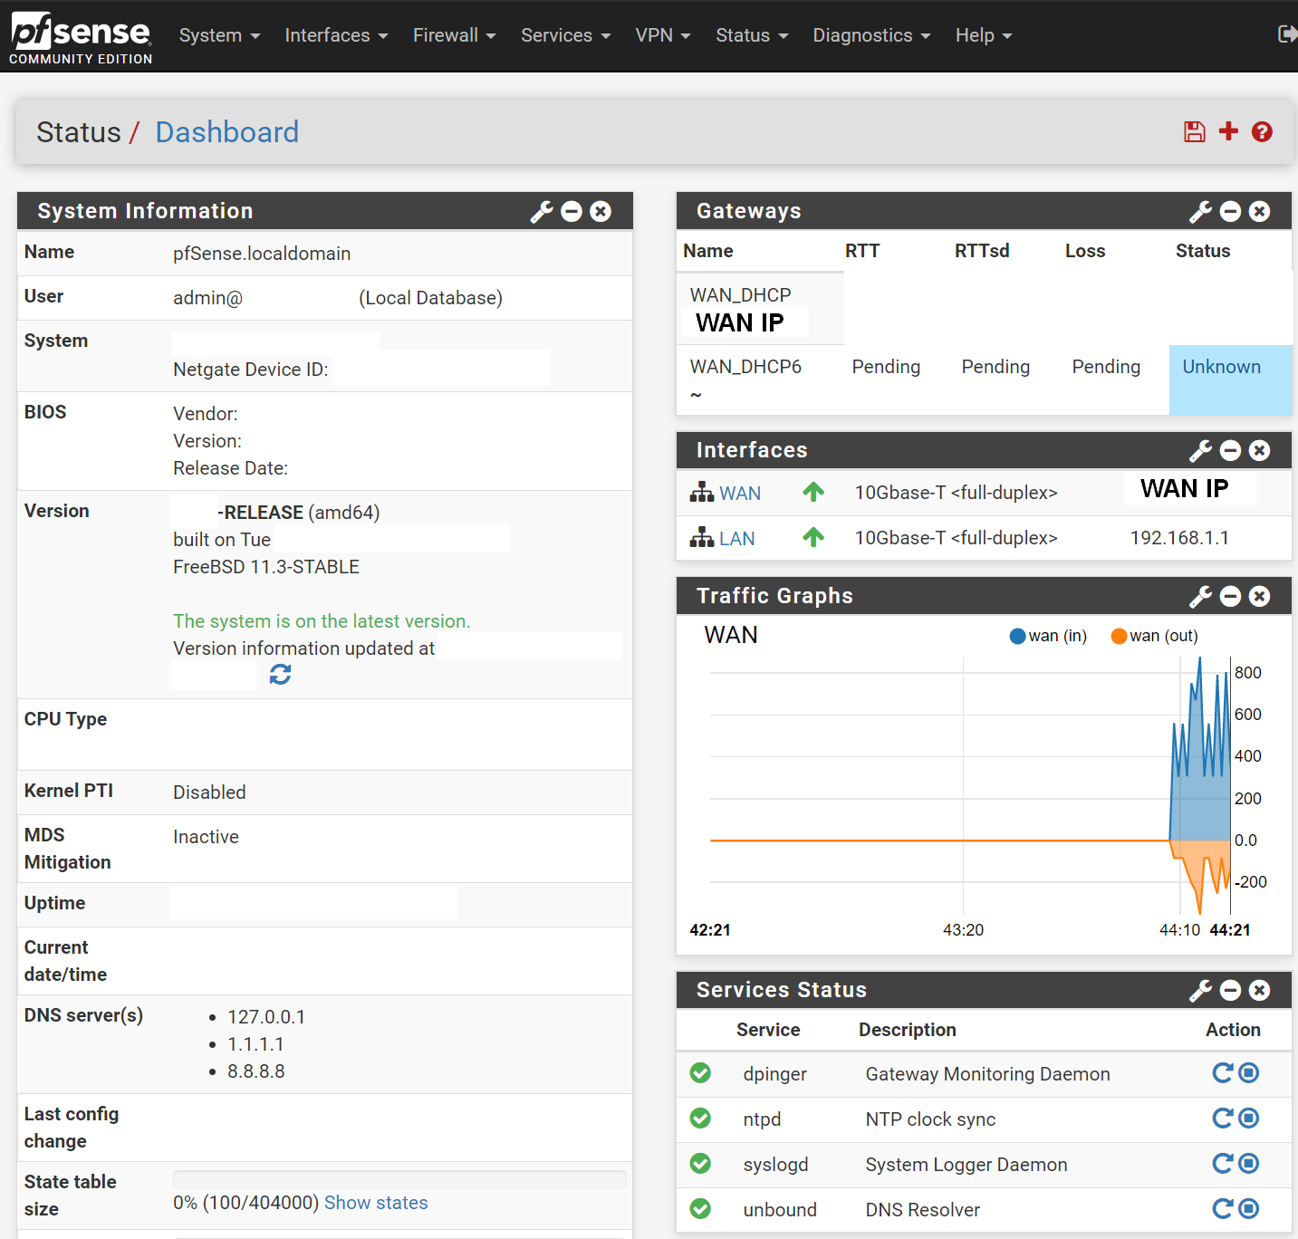Screen dimensions: 1298x1239
Task: Close the Traffic Graphs widget
Action: (x=1259, y=597)
